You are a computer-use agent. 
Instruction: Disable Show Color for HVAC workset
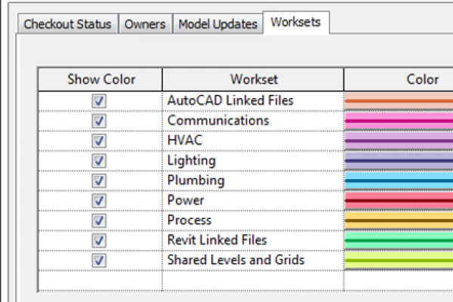[99, 140]
